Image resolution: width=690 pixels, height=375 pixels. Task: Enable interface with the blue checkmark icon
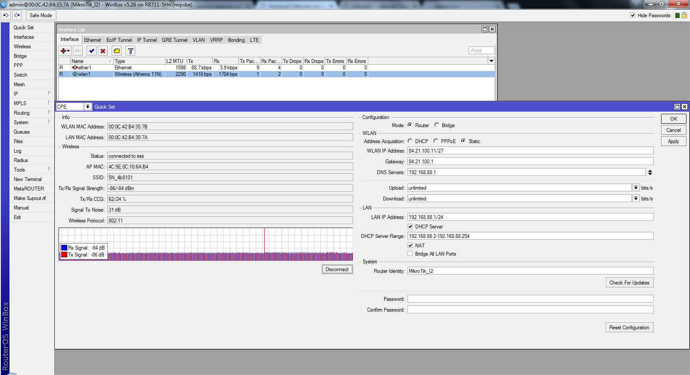pos(91,51)
